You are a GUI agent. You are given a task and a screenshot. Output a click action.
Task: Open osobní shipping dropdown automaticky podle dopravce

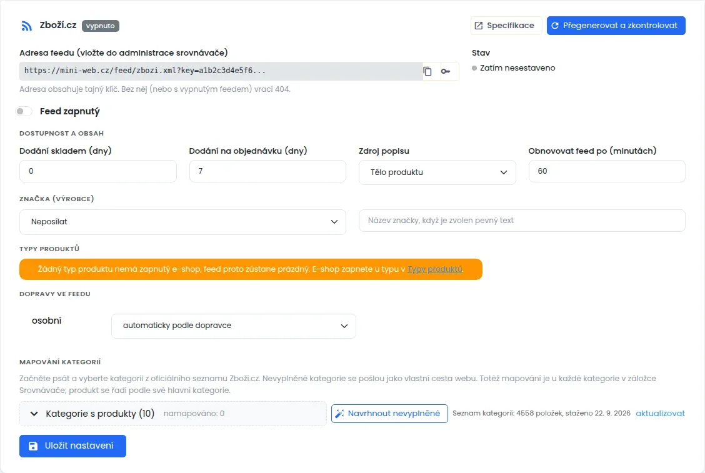click(233, 326)
